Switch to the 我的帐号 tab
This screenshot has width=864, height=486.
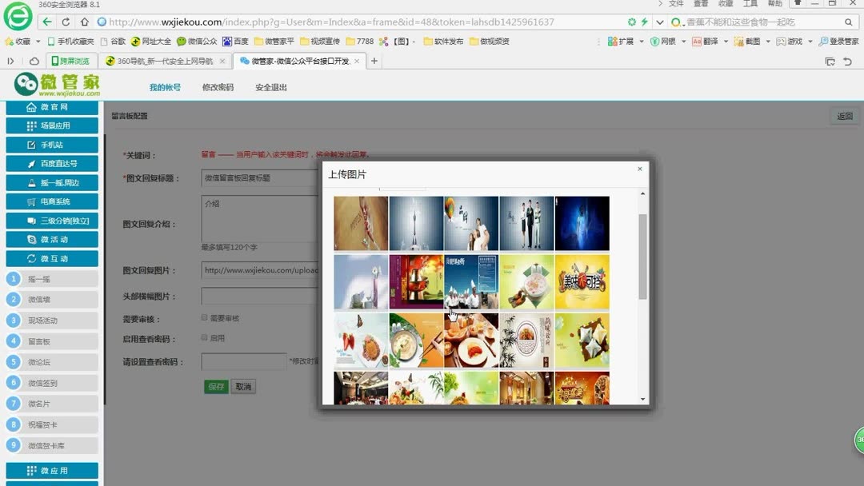click(x=163, y=86)
